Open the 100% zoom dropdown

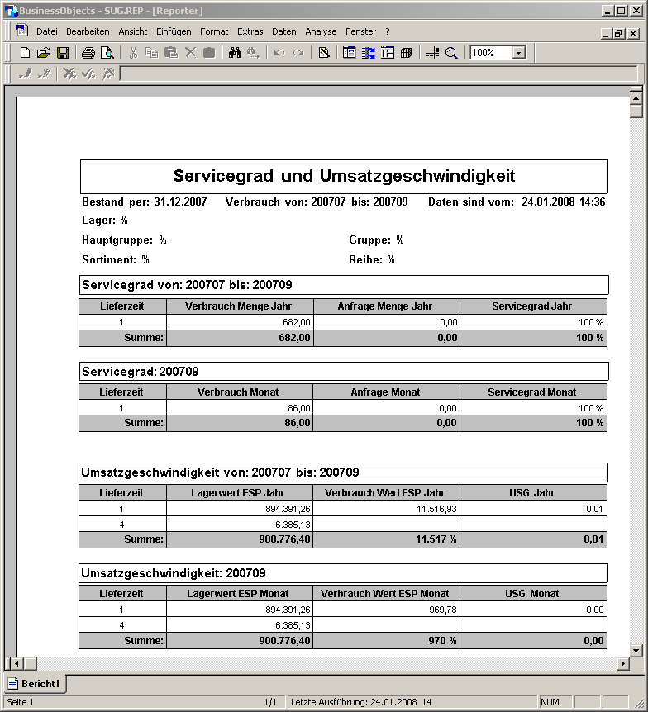pos(518,53)
